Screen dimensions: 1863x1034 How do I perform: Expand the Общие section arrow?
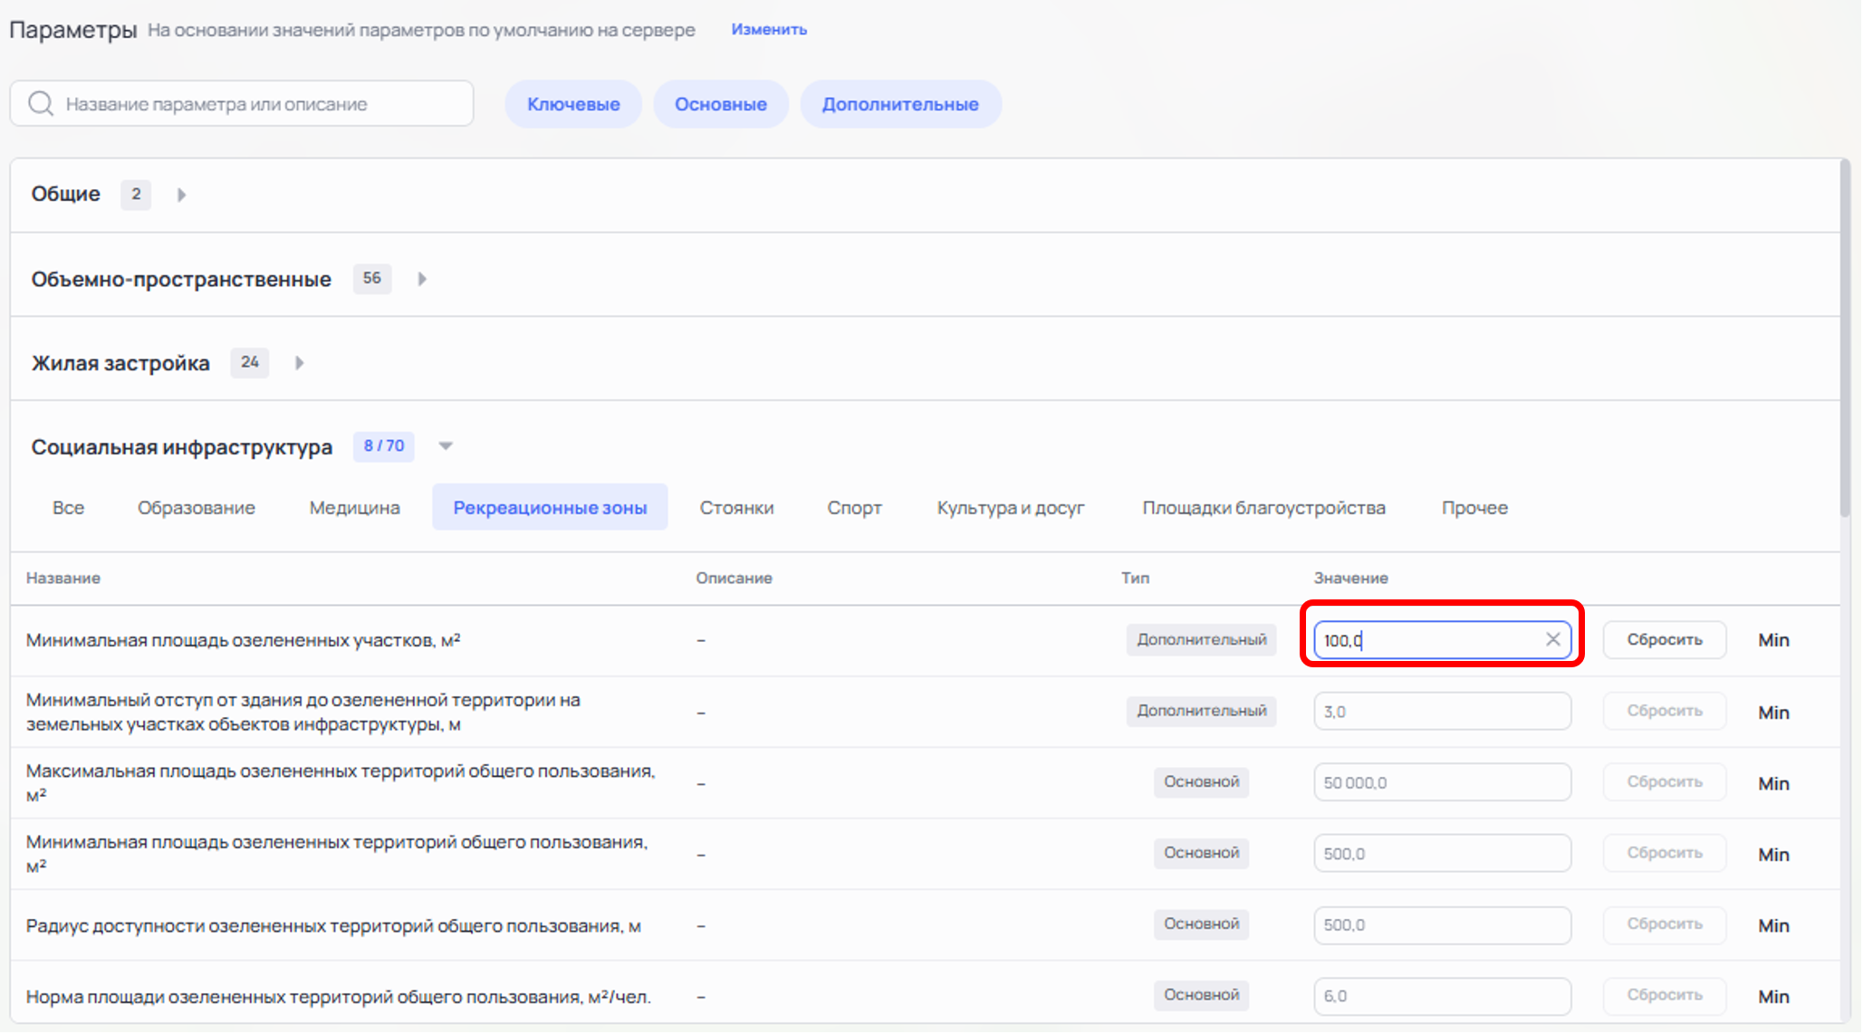(181, 195)
